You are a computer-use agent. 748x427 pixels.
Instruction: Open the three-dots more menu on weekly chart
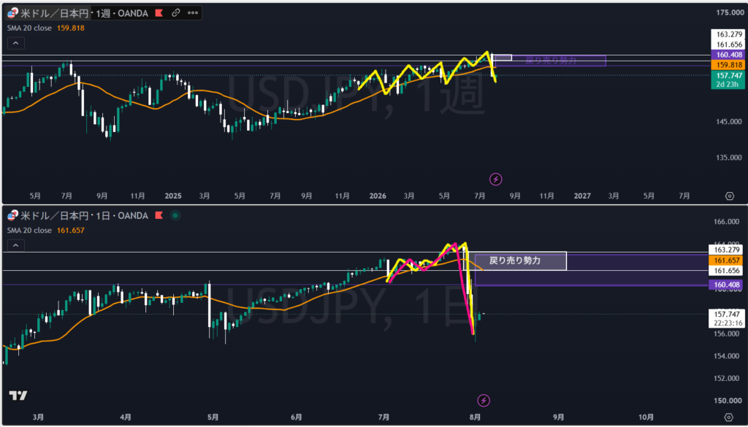(193, 13)
